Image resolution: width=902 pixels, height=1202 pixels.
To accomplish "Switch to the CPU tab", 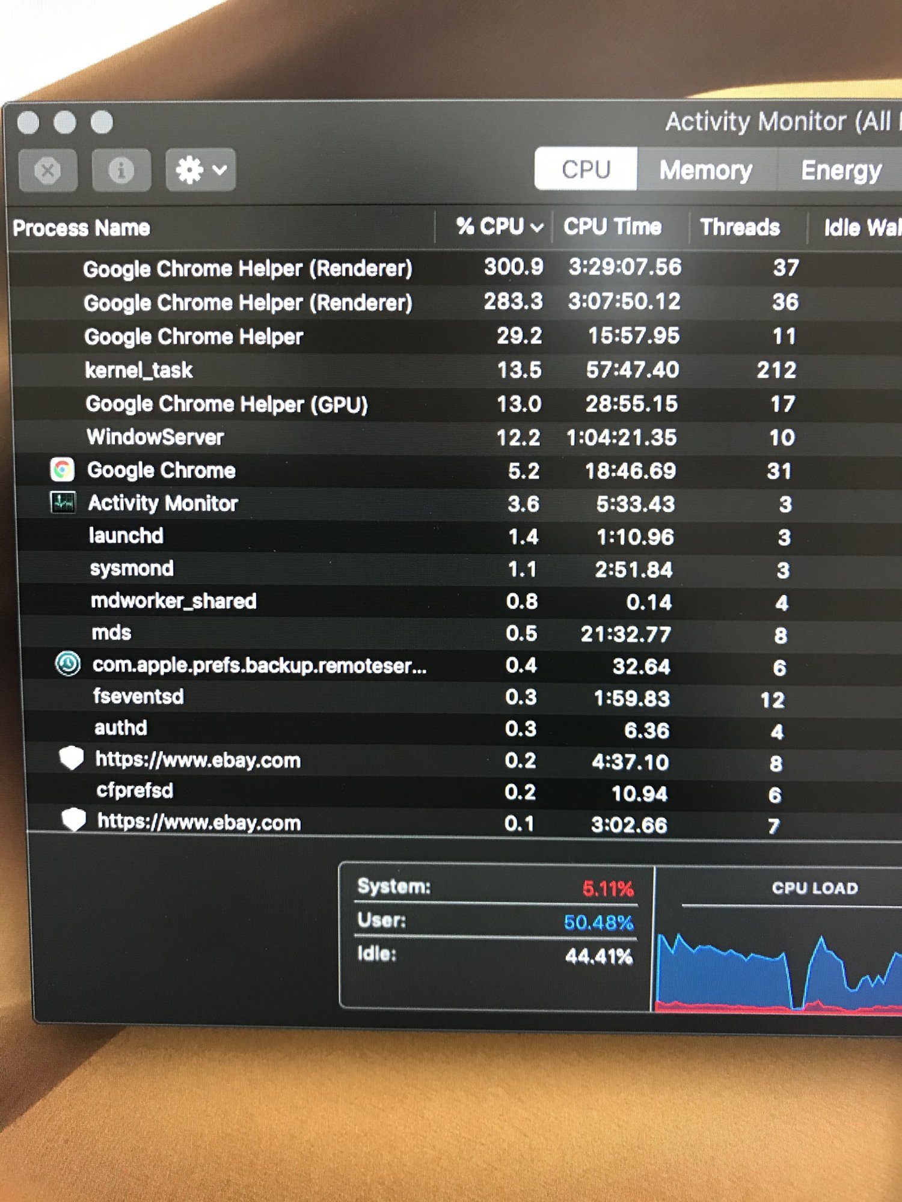I will tap(586, 169).
